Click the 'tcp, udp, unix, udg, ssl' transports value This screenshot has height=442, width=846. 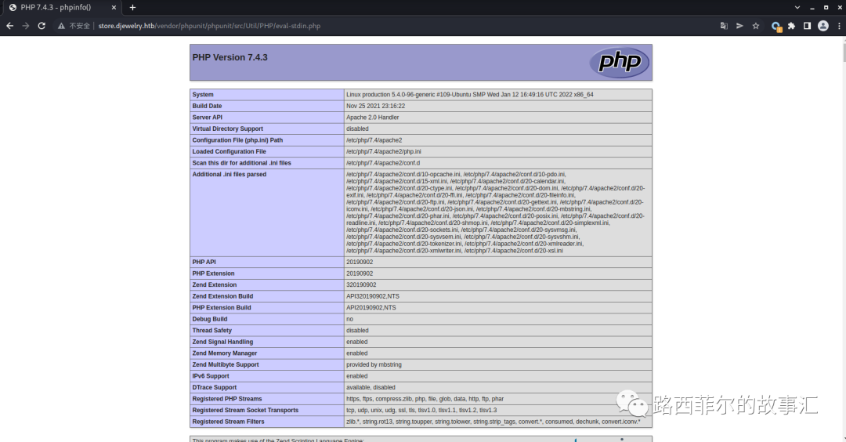(421, 410)
